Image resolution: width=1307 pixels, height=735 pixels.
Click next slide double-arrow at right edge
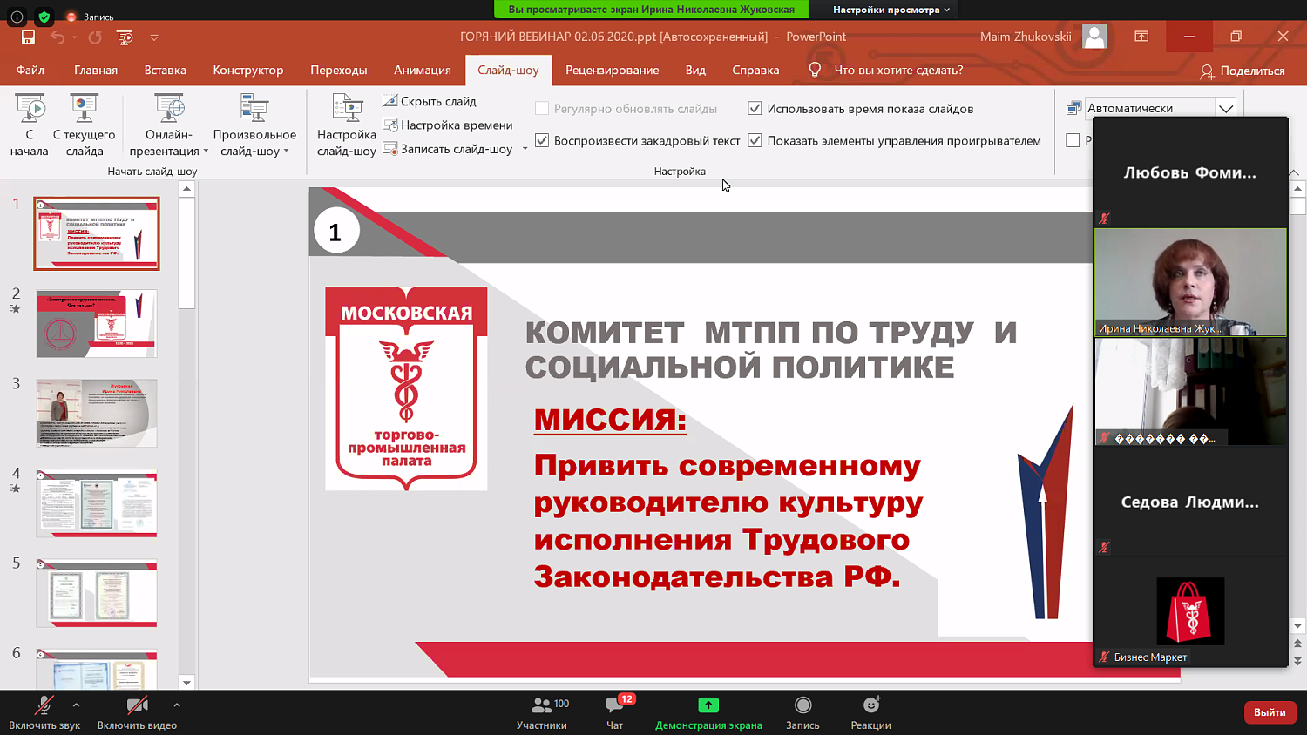tap(1297, 661)
